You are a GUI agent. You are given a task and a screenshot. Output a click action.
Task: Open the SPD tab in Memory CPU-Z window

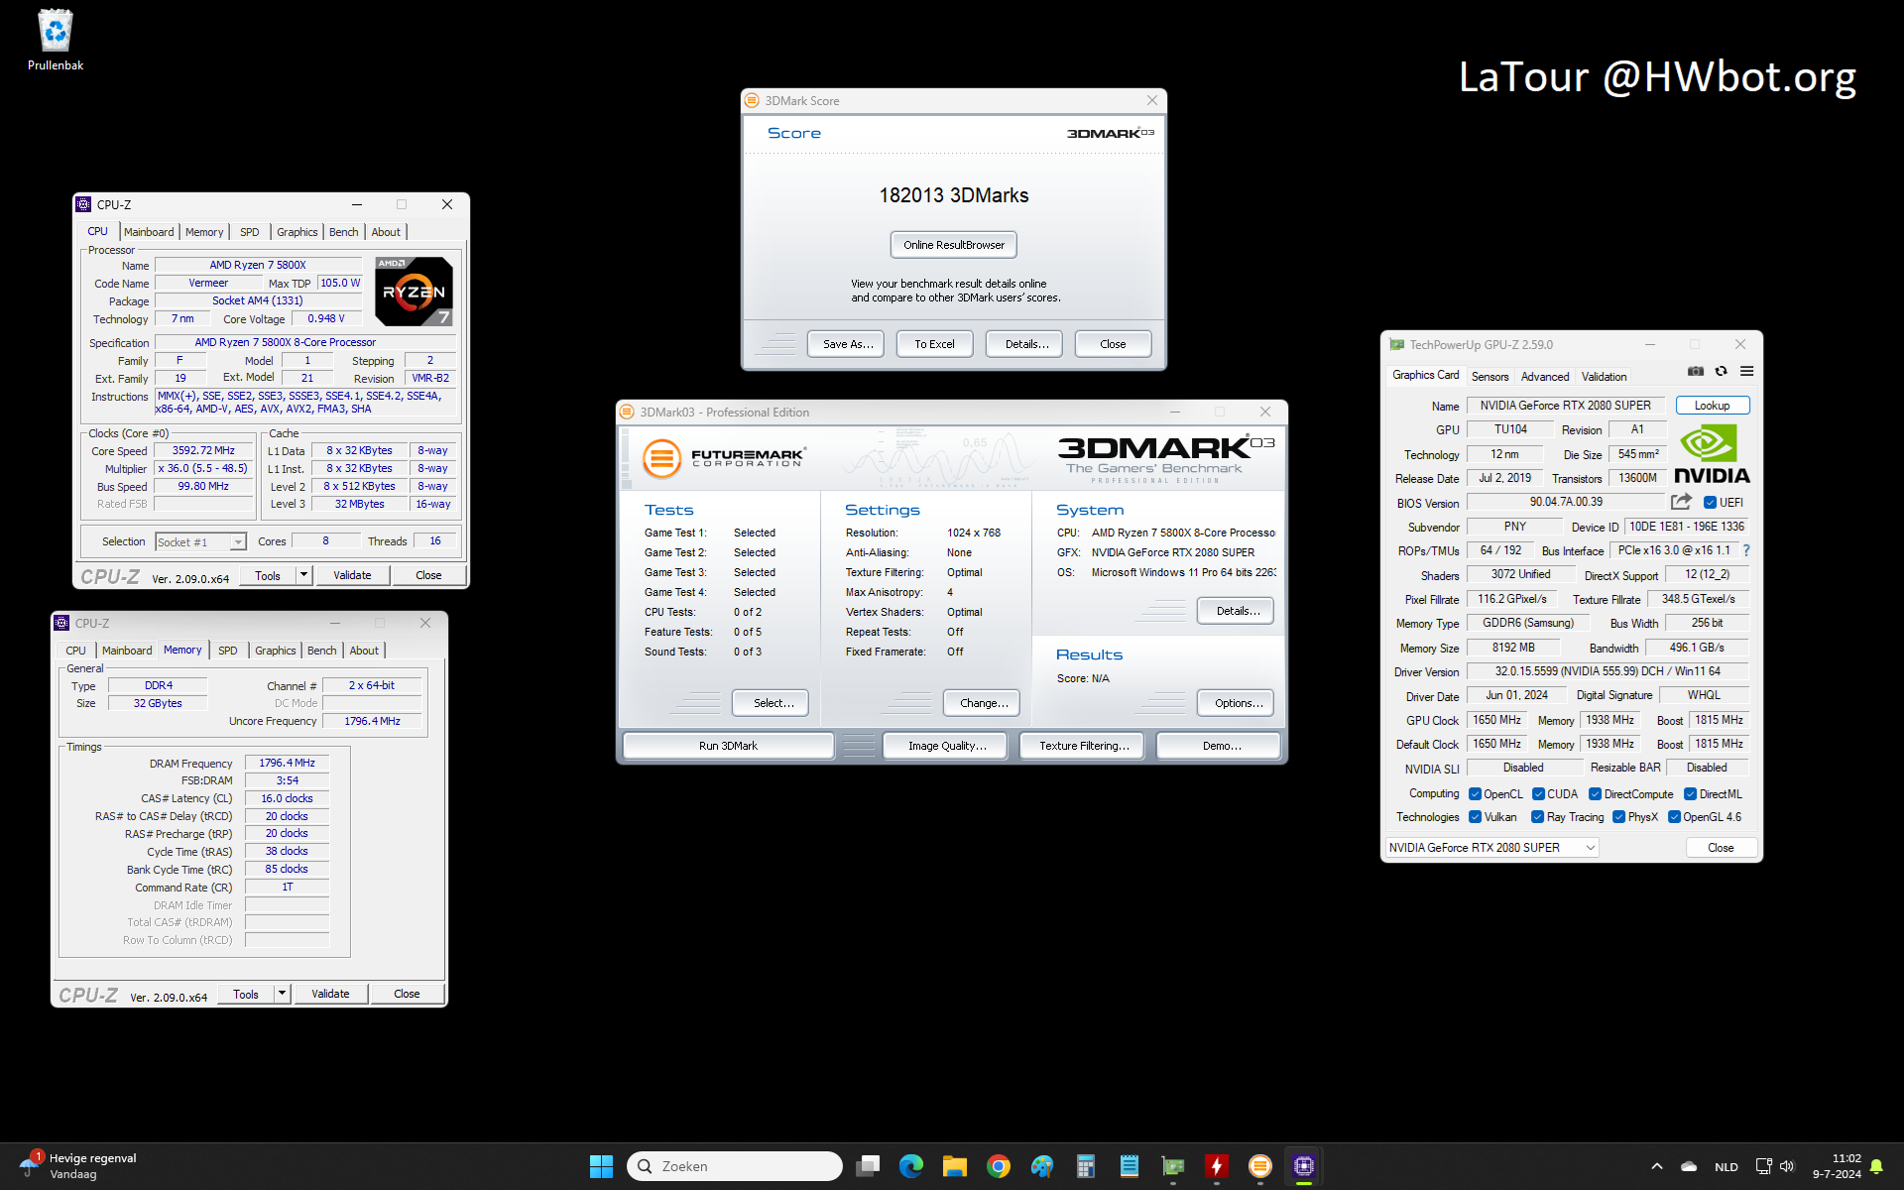[x=227, y=651]
